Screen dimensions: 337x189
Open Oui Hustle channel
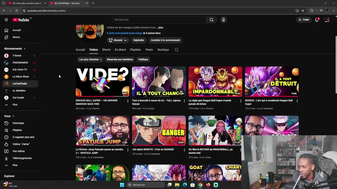[20, 98]
